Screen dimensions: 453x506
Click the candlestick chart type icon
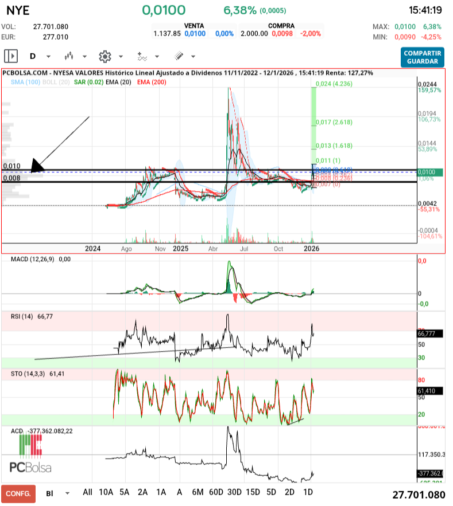tap(69, 56)
